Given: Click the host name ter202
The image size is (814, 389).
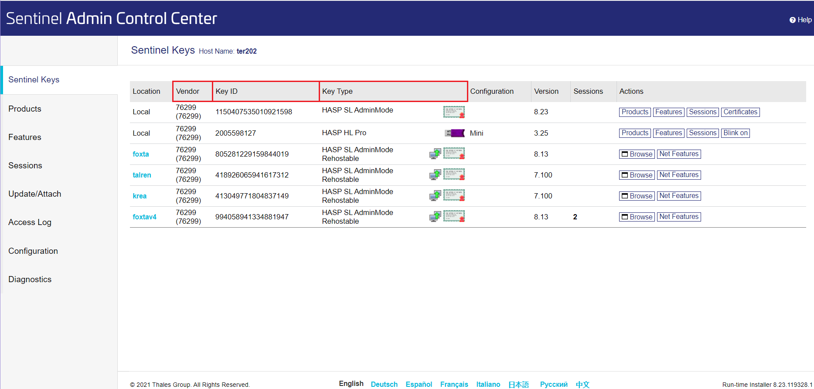Looking at the screenshot, I should point(246,51).
